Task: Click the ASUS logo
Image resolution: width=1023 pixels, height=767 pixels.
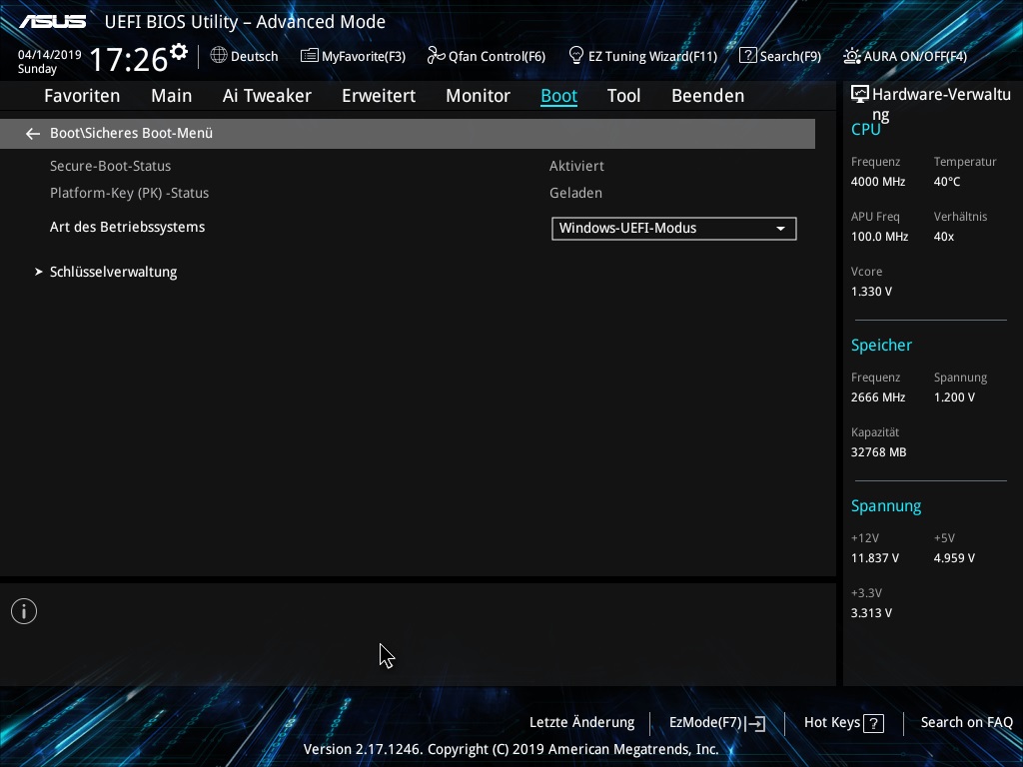Action: click(52, 22)
